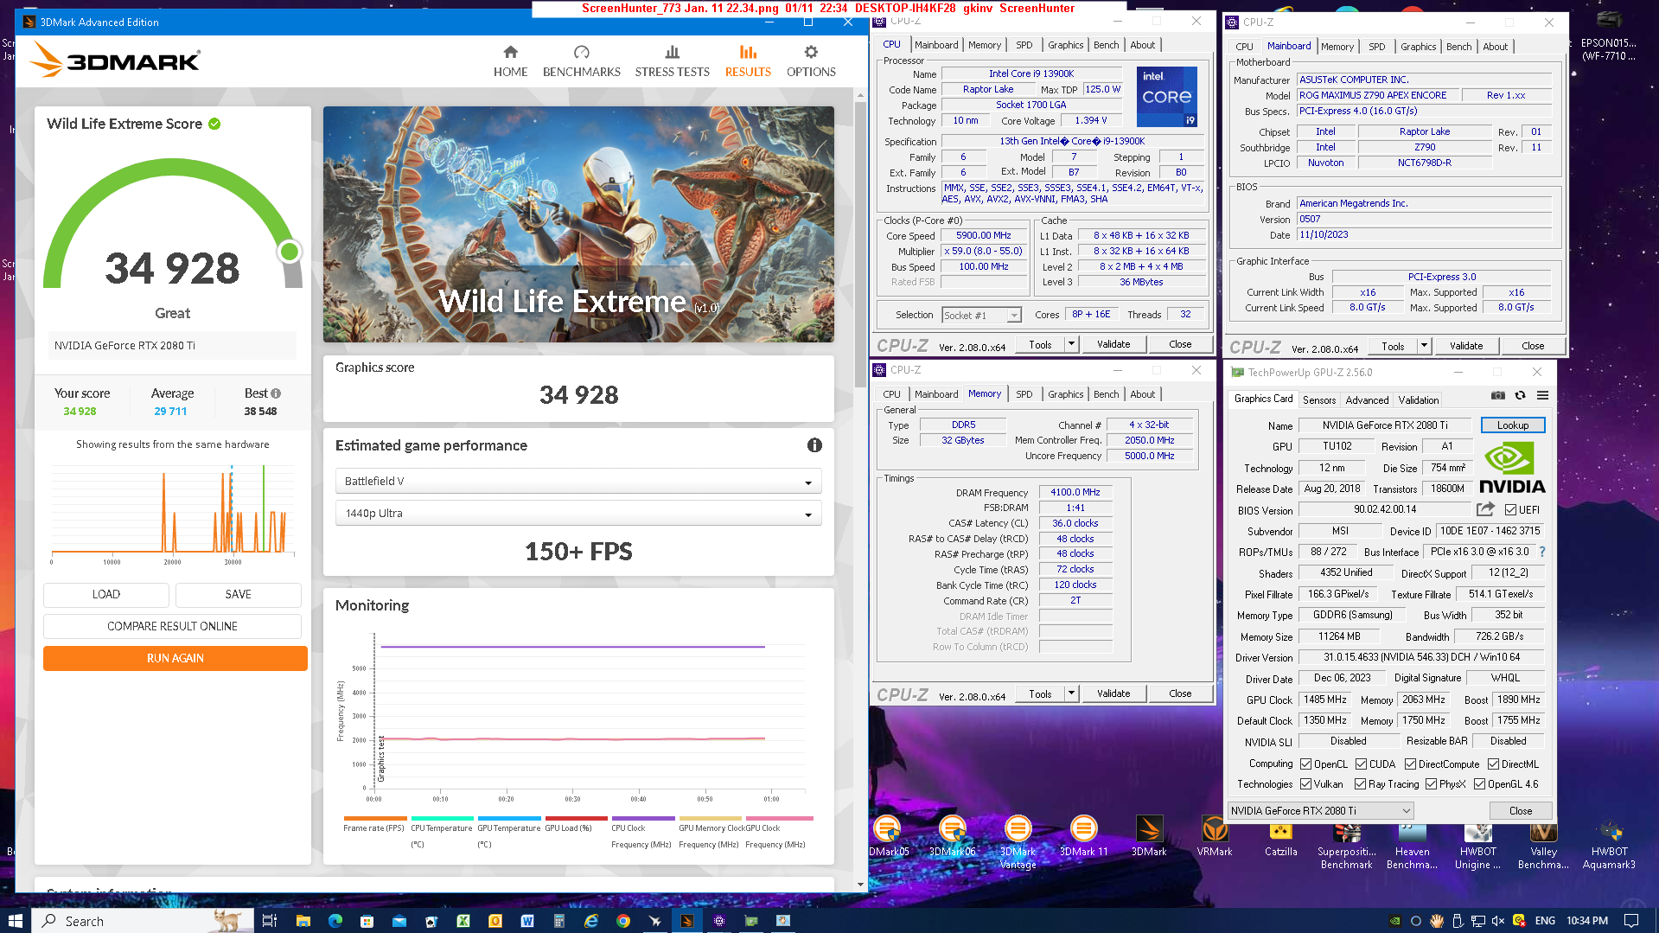Screen dimensions: 1659x933
Task: Open File Explorer from taskbar
Action: pyautogui.click(x=303, y=921)
